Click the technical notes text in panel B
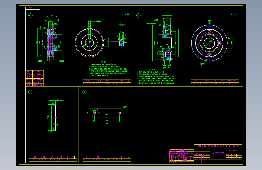262x170 pixels. 157,77
